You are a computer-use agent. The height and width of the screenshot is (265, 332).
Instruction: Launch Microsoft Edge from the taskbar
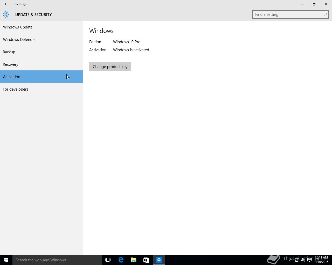tap(121, 260)
